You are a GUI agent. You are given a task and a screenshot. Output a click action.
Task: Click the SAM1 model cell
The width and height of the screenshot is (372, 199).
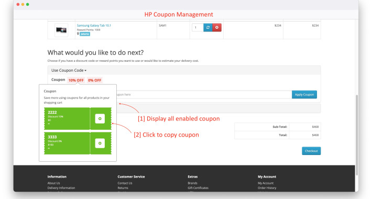(162, 25)
